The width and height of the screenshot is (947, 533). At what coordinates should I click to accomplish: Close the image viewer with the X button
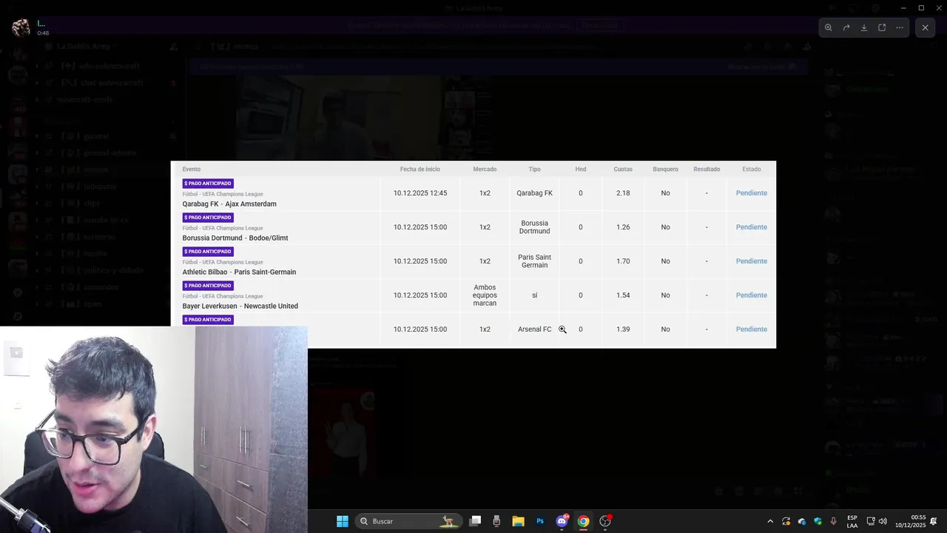(925, 27)
